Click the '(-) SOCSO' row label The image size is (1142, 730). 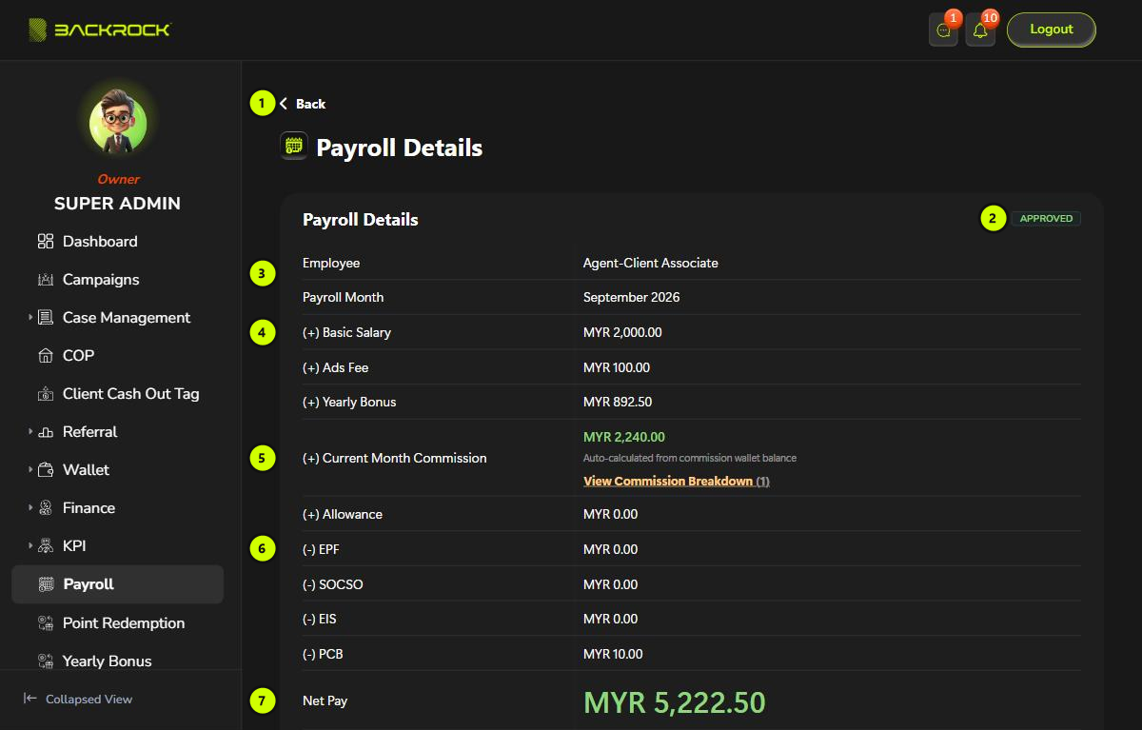point(333,584)
